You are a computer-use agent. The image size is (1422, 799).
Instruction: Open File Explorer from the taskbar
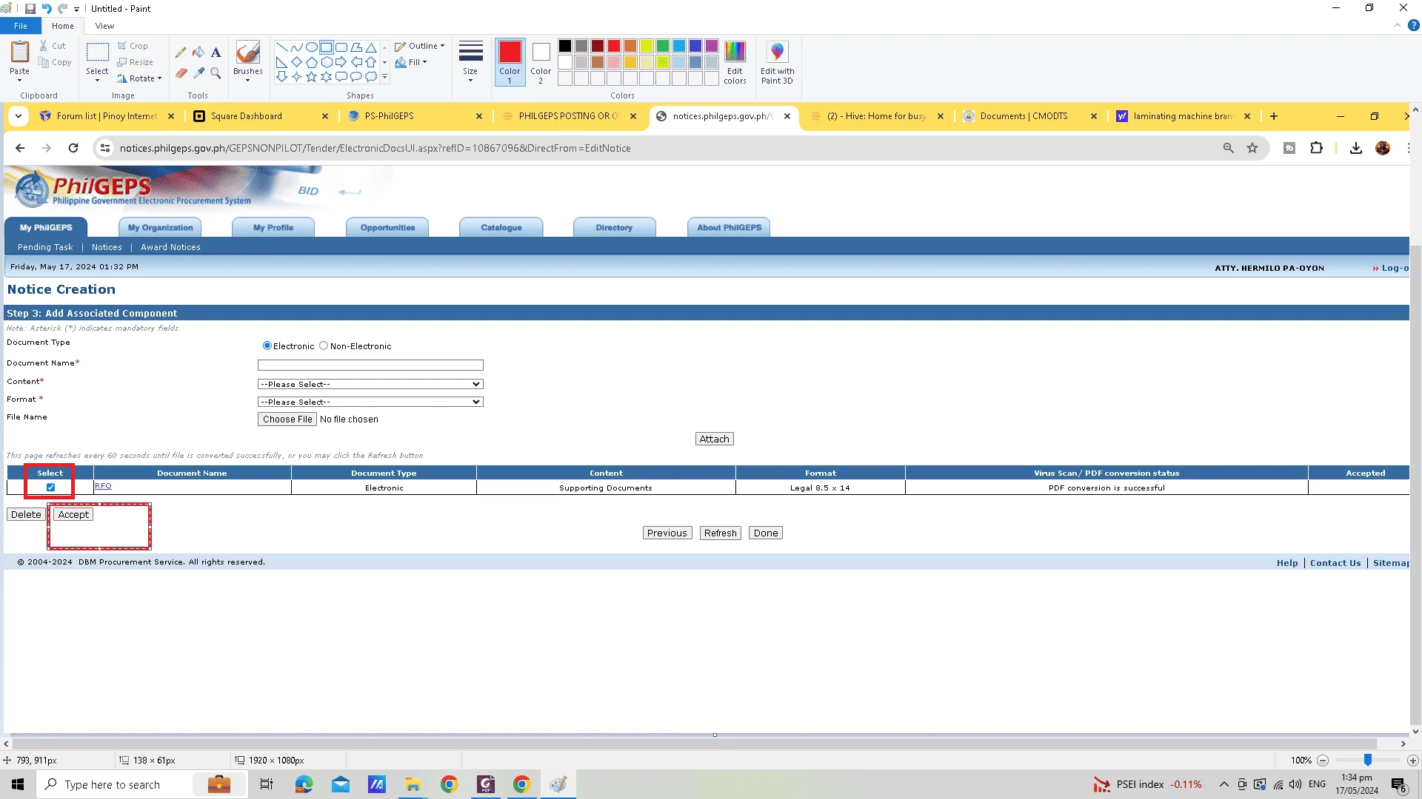pyautogui.click(x=413, y=784)
